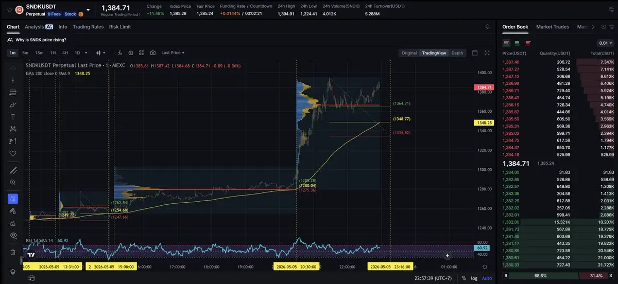Select the brush drawing tool
Screen dimensions: 618x284
coord(13,105)
